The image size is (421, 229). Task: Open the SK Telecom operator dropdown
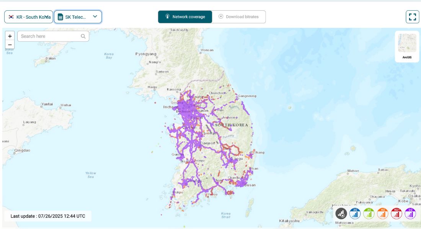pyautogui.click(x=78, y=17)
